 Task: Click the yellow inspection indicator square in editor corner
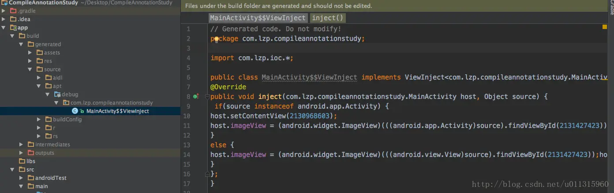pos(605,27)
